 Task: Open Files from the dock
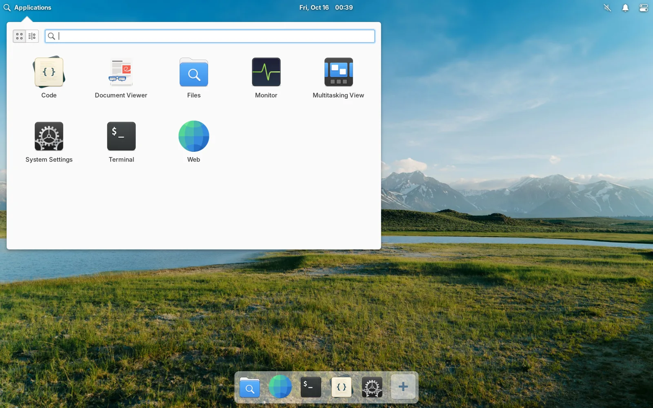(250, 387)
